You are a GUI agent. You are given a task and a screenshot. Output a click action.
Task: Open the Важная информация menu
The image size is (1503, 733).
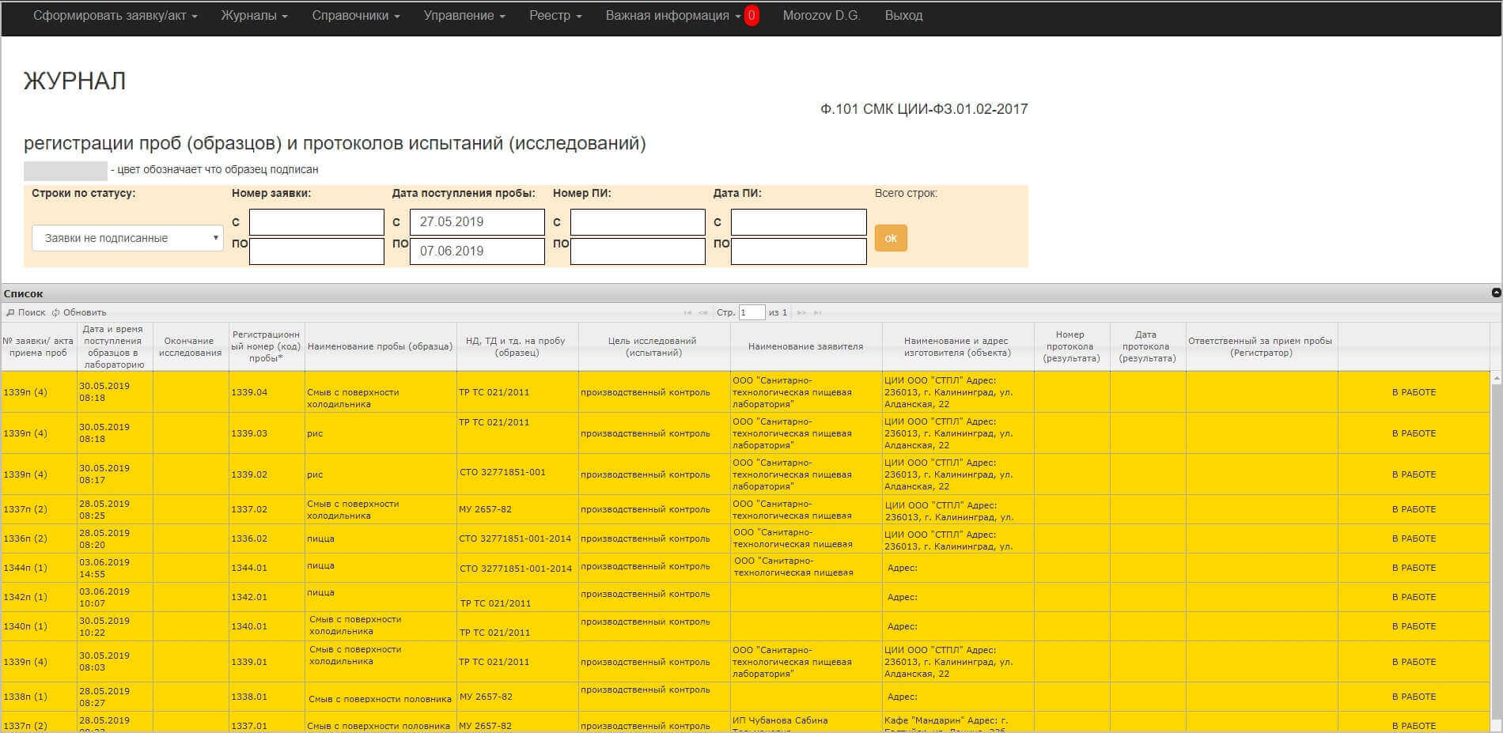point(673,16)
